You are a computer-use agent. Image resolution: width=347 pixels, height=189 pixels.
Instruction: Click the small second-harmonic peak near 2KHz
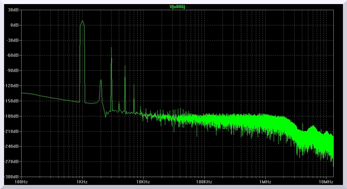[101, 80]
